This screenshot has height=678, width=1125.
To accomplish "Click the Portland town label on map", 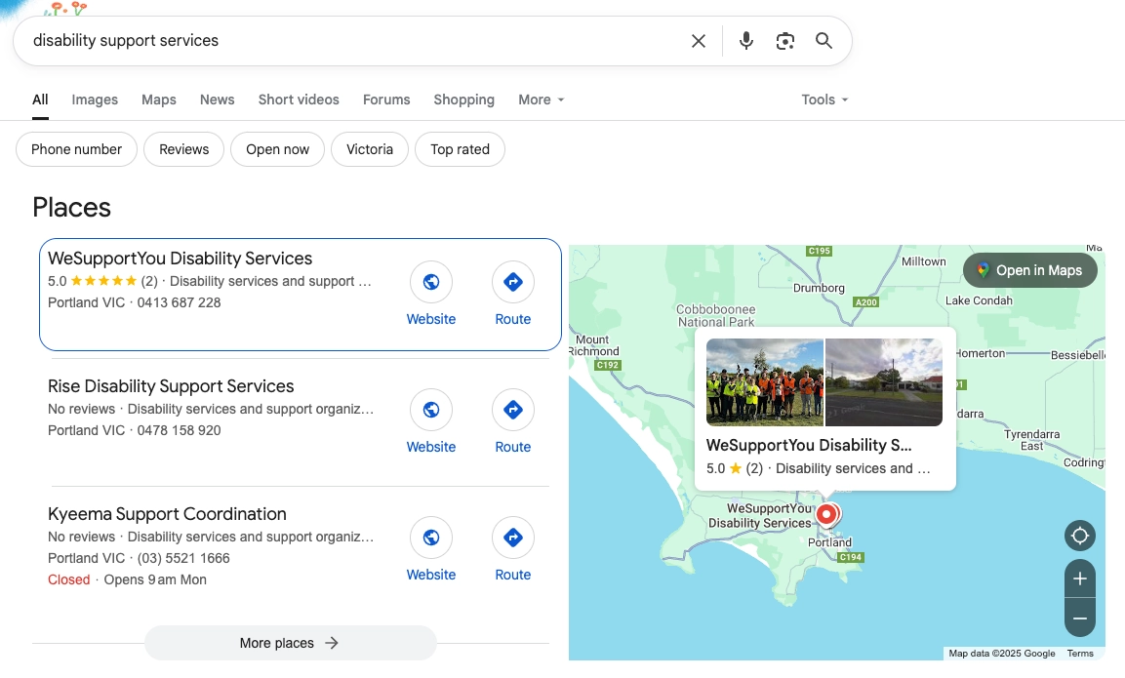I will click(829, 542).
